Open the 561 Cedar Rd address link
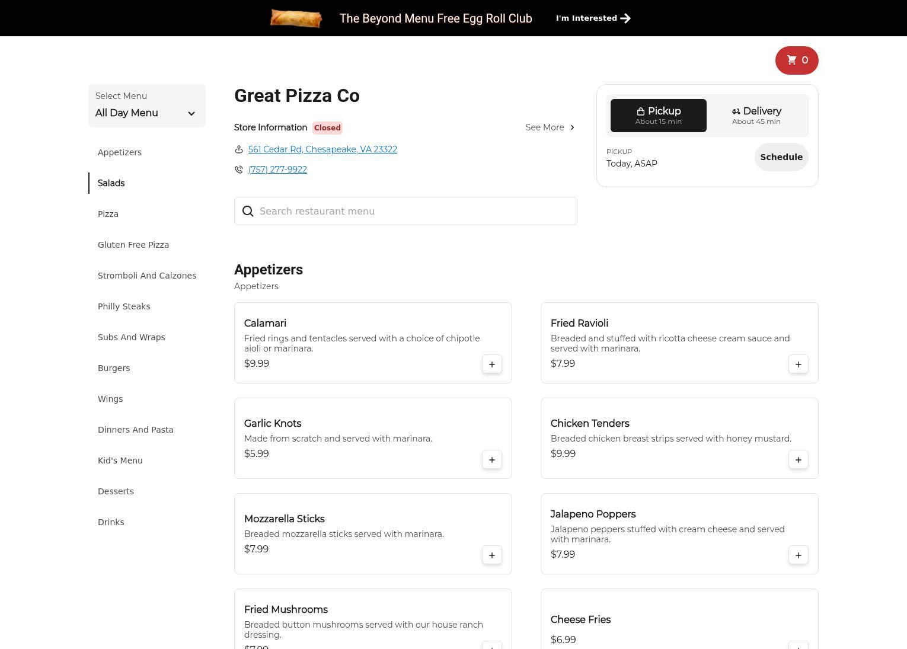This screenshot has width=907, height=649. (x=322, y=149)
